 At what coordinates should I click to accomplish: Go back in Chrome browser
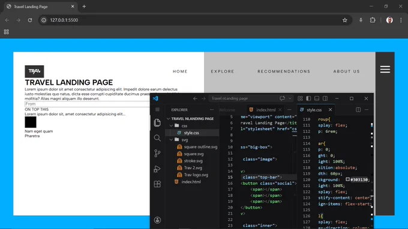(7, 20)
